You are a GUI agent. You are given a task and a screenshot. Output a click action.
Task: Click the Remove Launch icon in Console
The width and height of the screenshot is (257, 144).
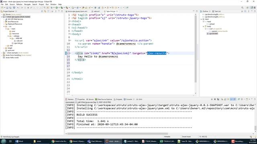[x=215, y=99]
